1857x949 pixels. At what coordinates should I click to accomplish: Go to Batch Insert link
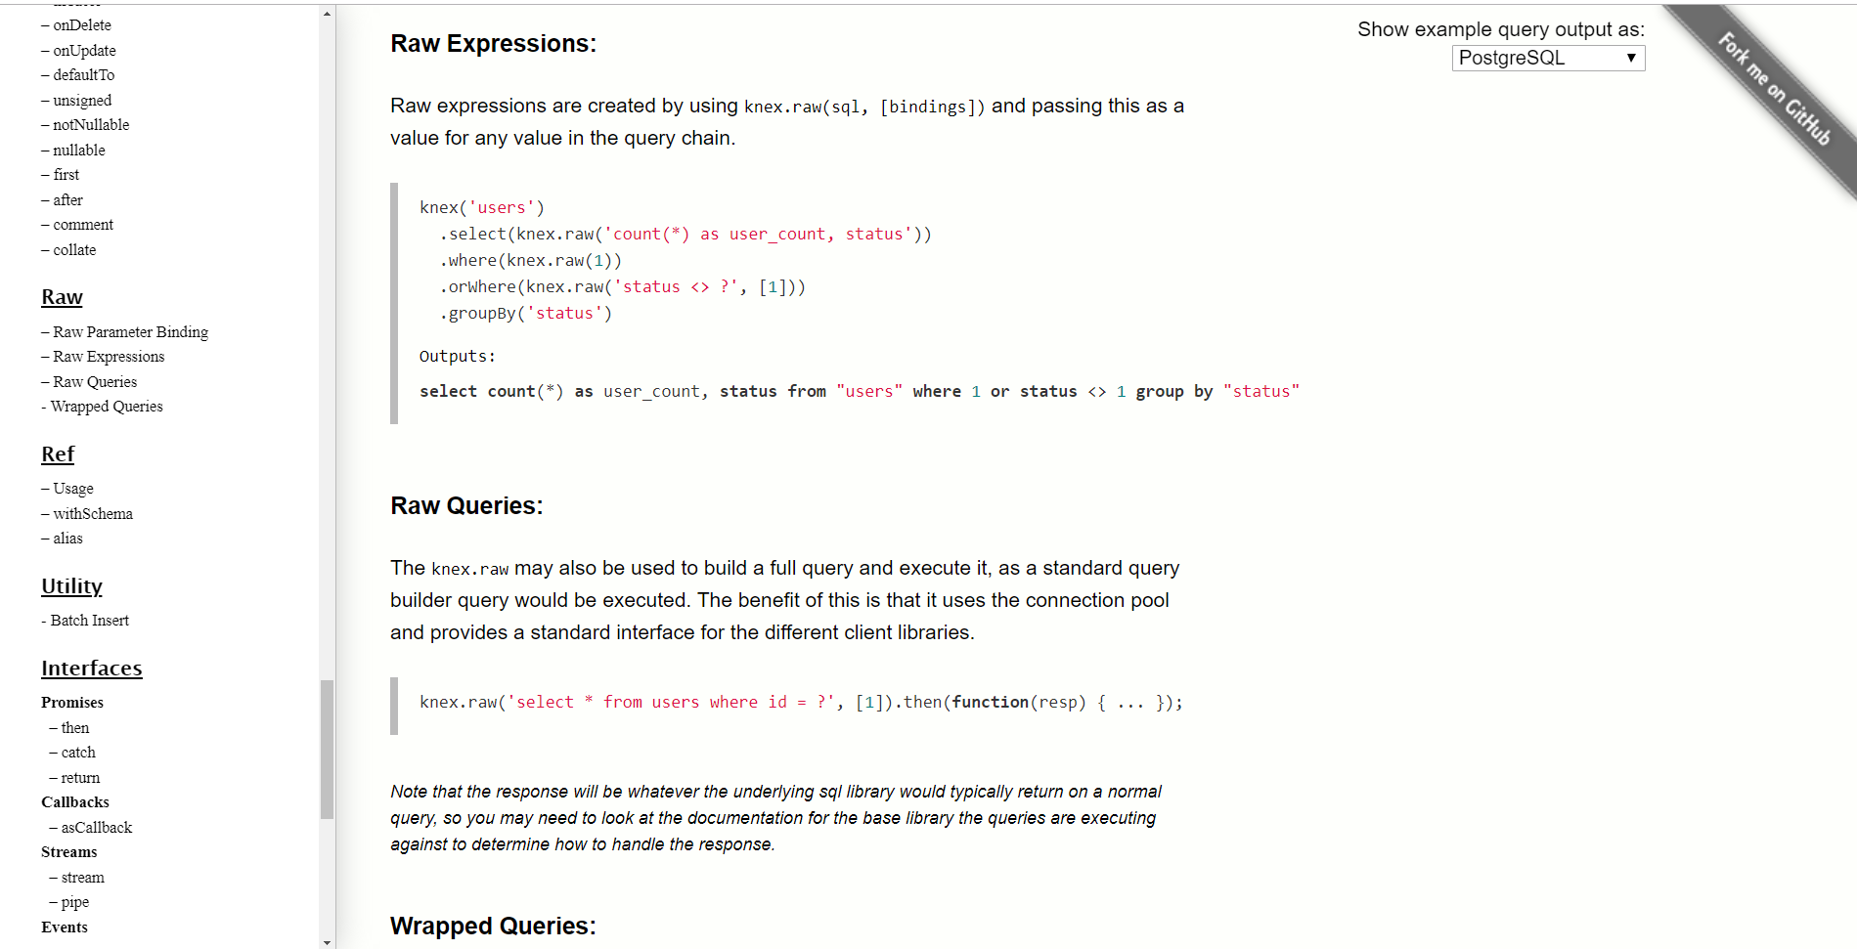click(89, 621)
